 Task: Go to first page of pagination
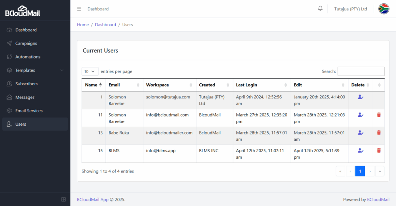[340, 171]
